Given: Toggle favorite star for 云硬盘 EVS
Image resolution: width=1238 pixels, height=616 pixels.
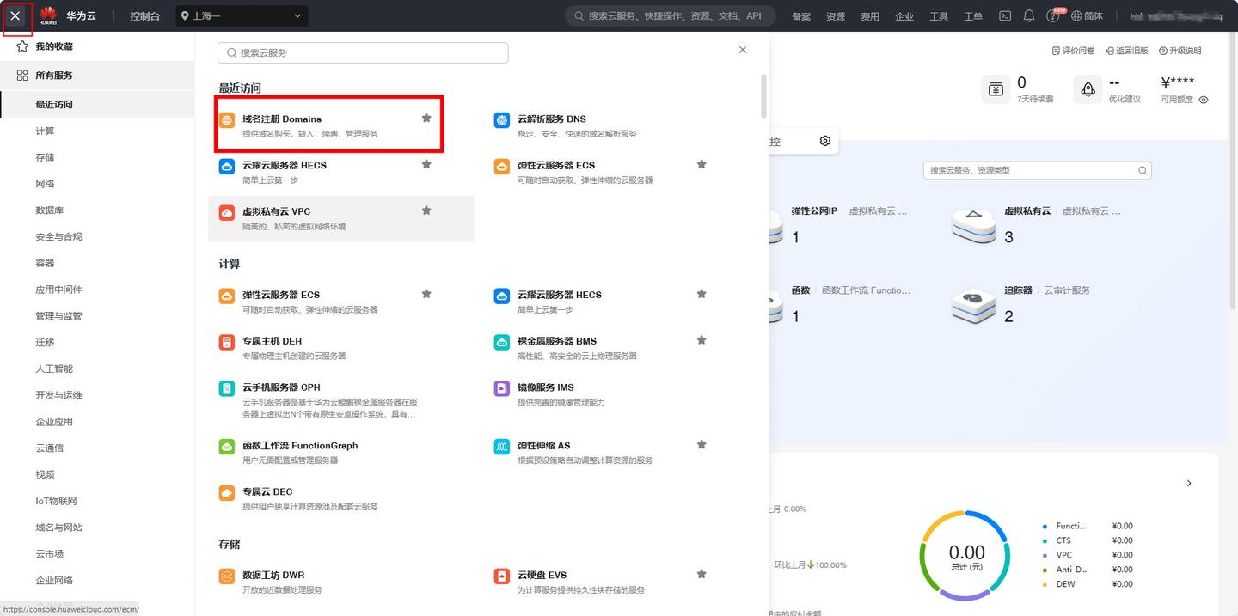Looking at the screenshot, I should [702, 574].
